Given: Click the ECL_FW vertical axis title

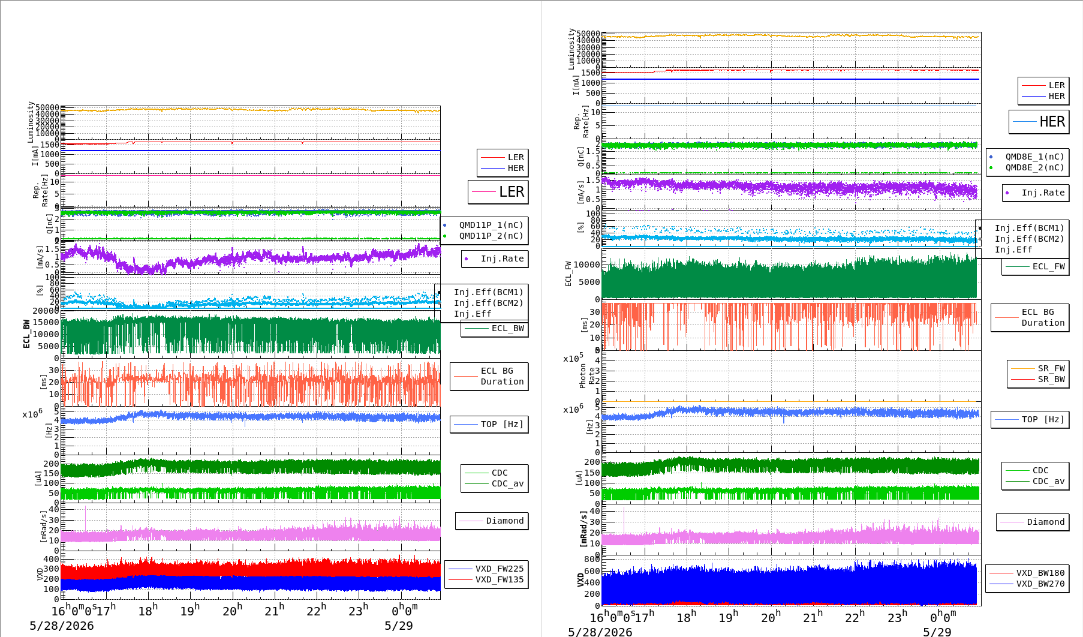Looking at the screenshot, I should (x=568, y=274).
